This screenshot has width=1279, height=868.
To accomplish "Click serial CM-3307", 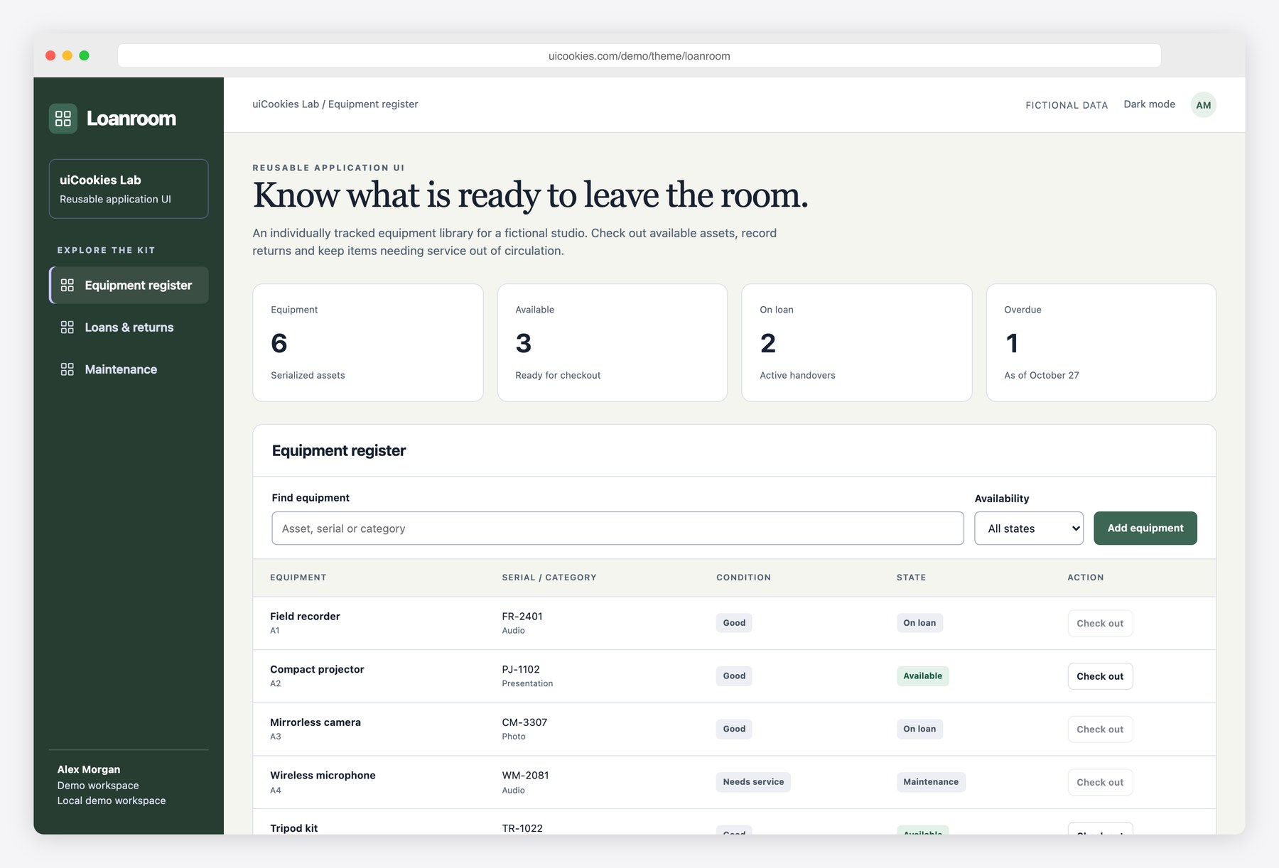I will point(524,722).
